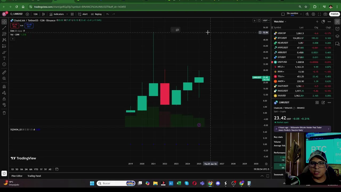Set the chart range to 3M
The image size is (341, 192).
pyautogui.click(x=26, y=169)
